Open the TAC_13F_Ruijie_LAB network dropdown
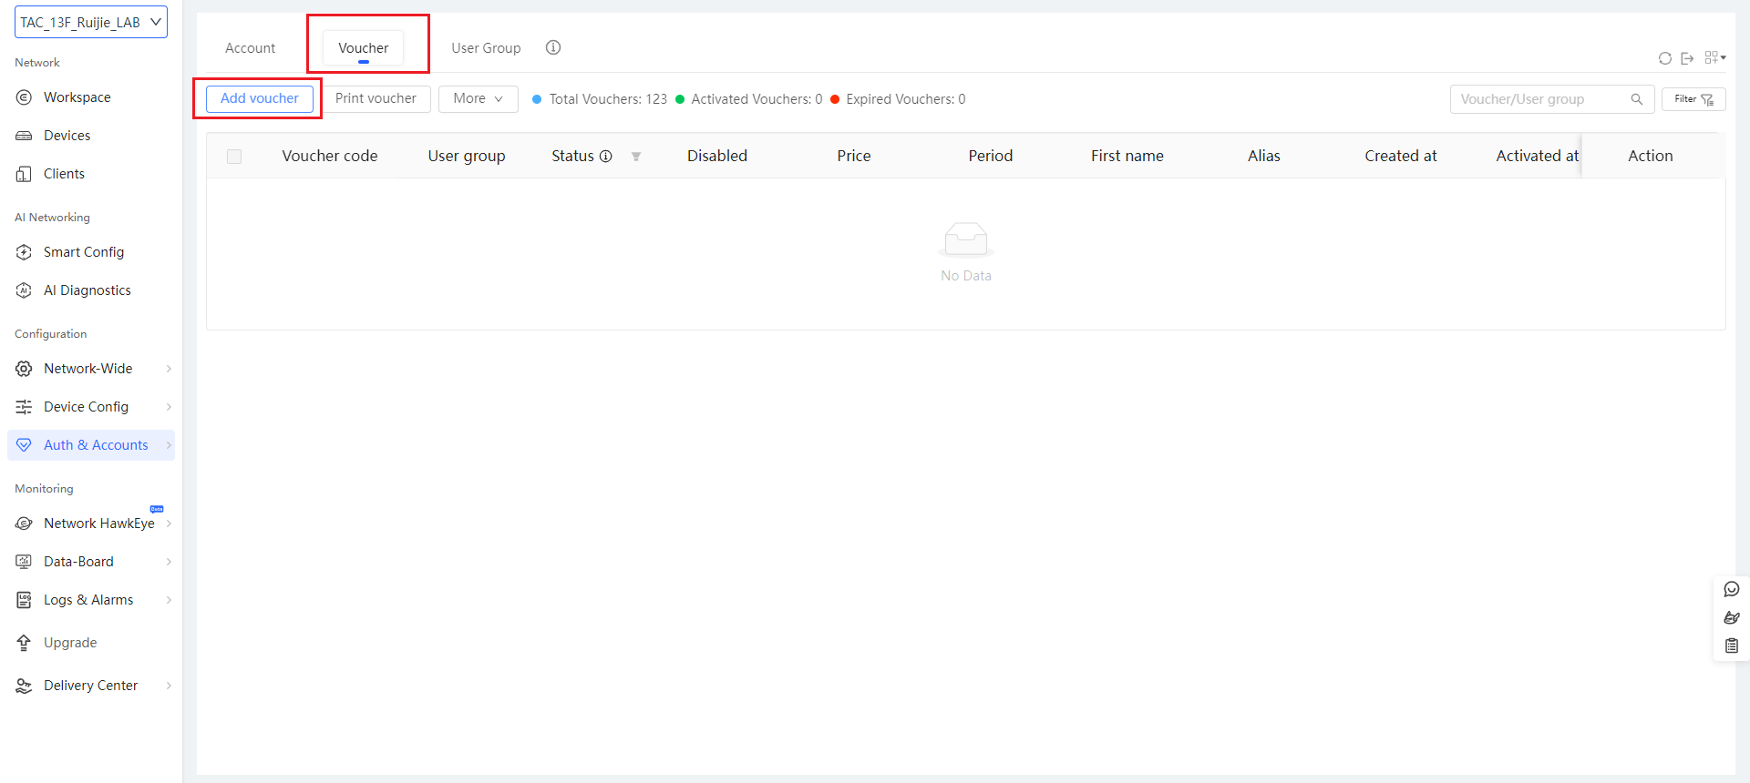 point(90,22)
